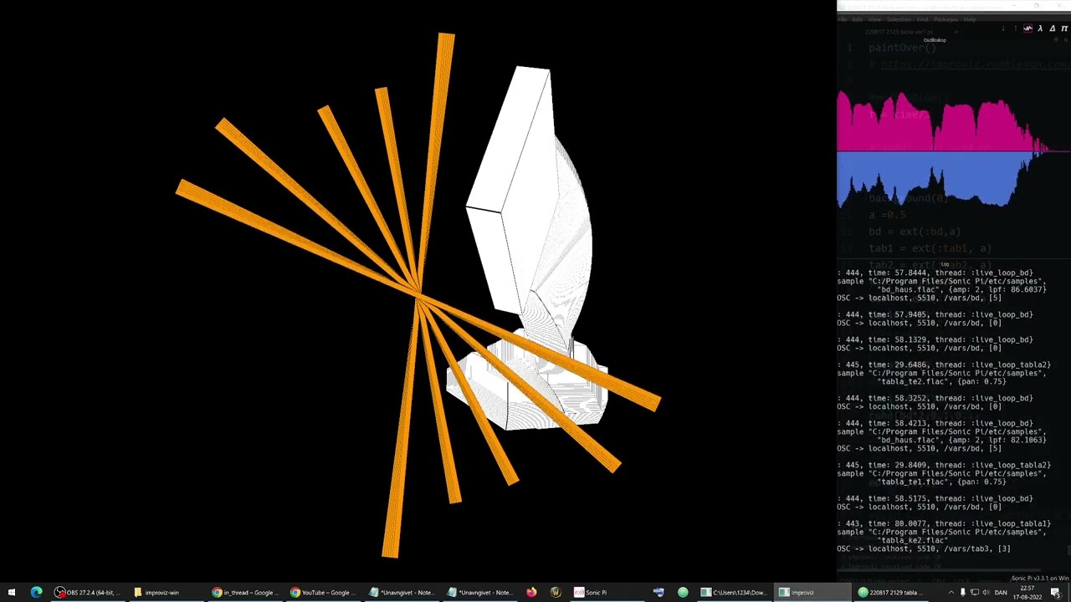Screen dimensions: 1071x602
Task: Open Firefox from the taskbar
Action: [x=531, y=593]
